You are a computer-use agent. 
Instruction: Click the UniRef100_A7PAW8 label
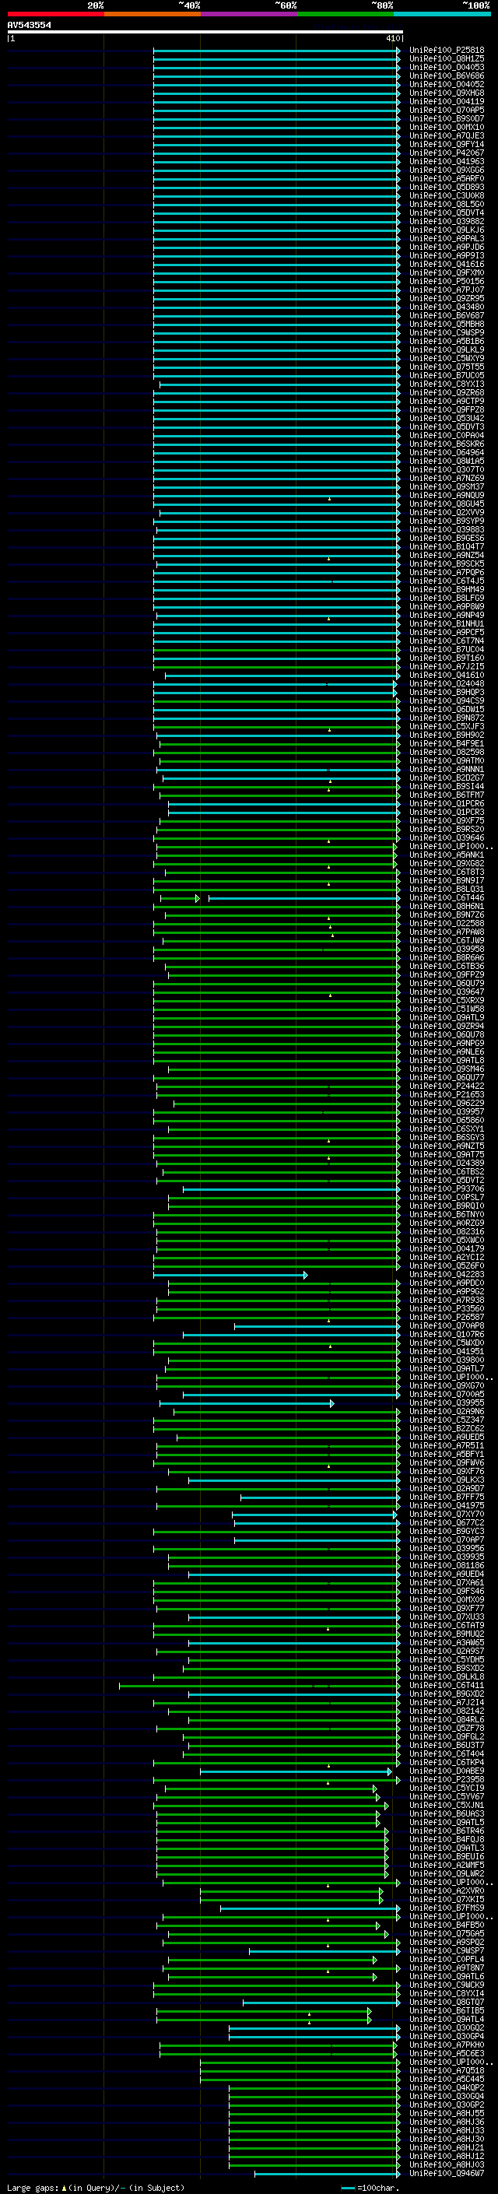[x=447, y=932]
